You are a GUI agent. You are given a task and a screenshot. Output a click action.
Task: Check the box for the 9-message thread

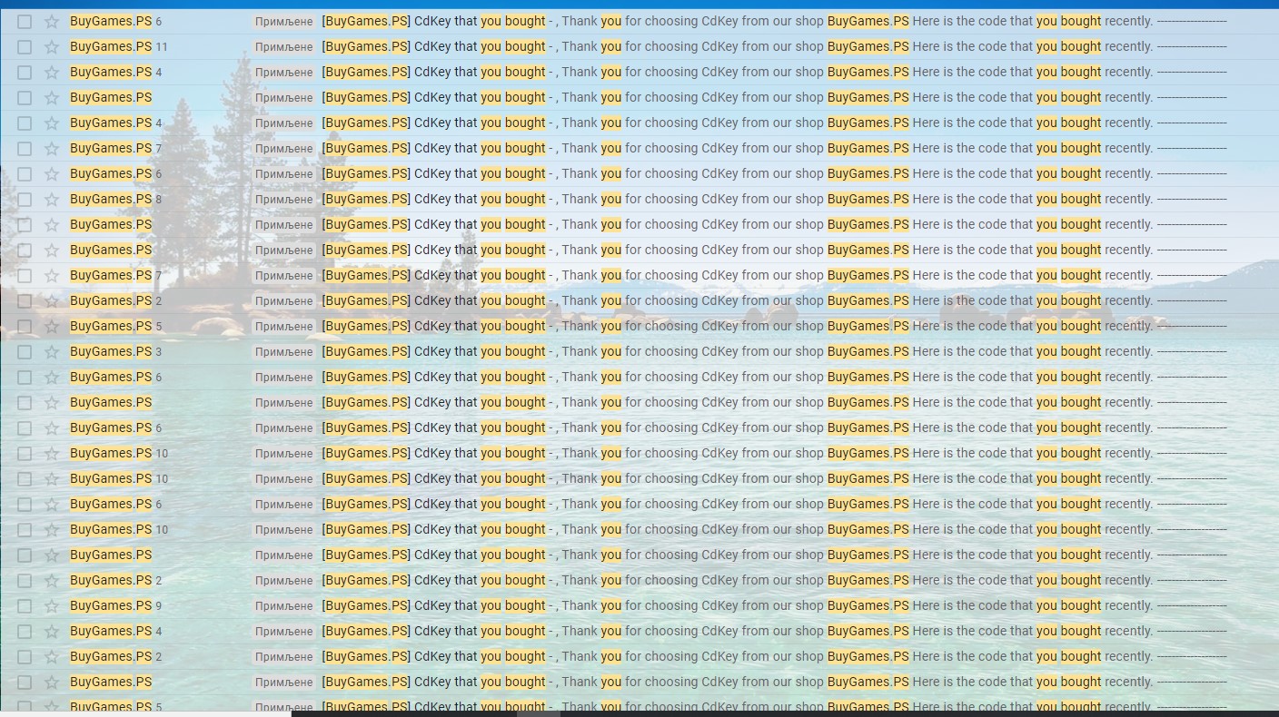[x=25, y=605]
